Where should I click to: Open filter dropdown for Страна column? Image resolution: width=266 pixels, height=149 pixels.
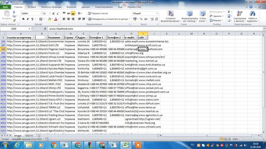pyautogui.click(x=76, y=37)
